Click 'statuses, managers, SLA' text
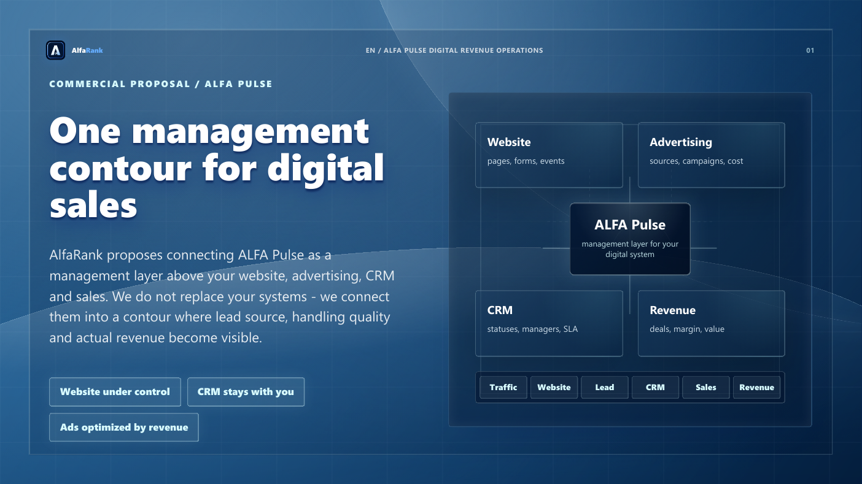This screenshot has width=862, height=484. pos(532,329)
